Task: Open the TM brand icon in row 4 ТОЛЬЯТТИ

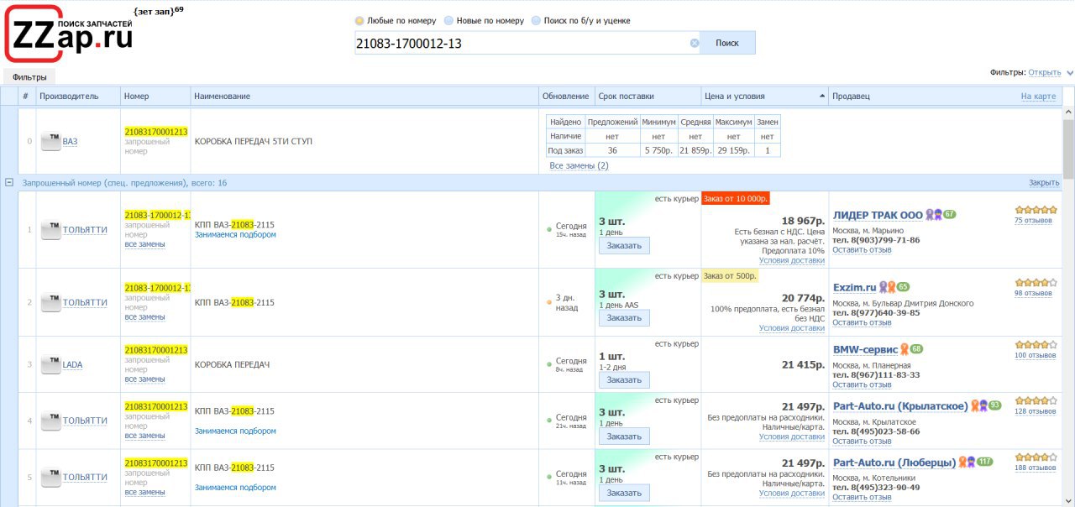Action: tap(51, 421)
